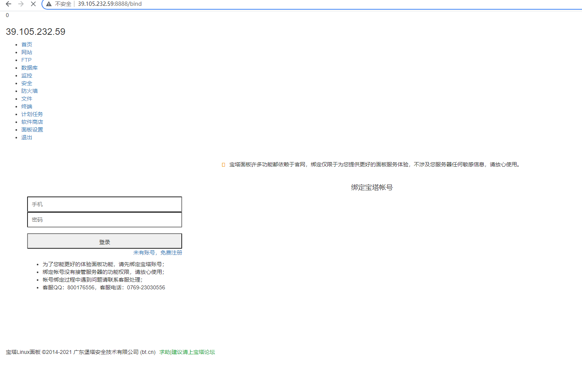
Task: Click the 退出 logout link
Action: click(27, 137)
